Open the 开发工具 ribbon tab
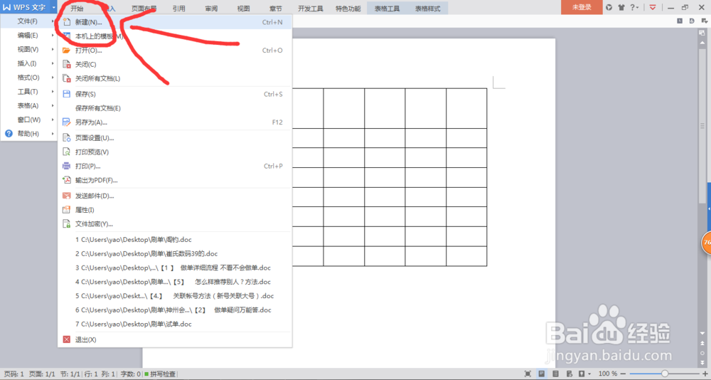This screenshot has height=380, width=711. pyautogui.click(x=311, y=8)
